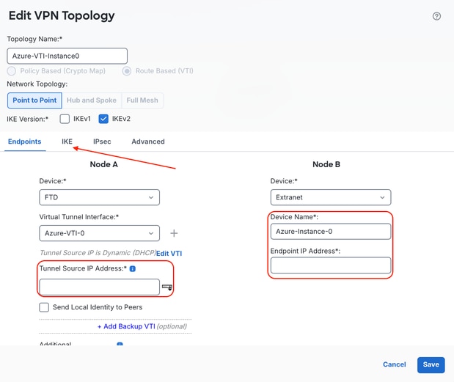Click the Edit VTI link
454x382 pixels.
tap(169, 254)
